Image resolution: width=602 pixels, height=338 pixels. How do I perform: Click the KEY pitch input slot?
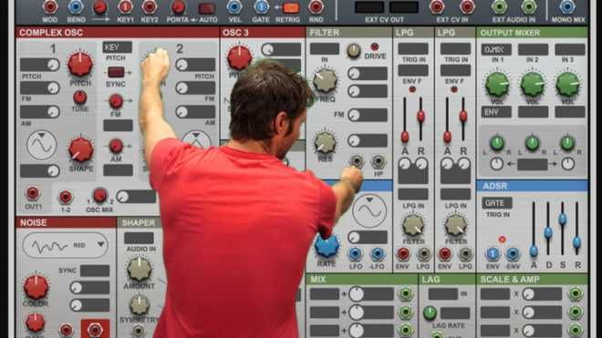[117, 47]
